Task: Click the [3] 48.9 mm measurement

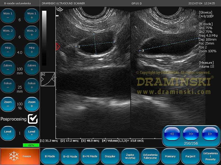Action: coord(90,141)
